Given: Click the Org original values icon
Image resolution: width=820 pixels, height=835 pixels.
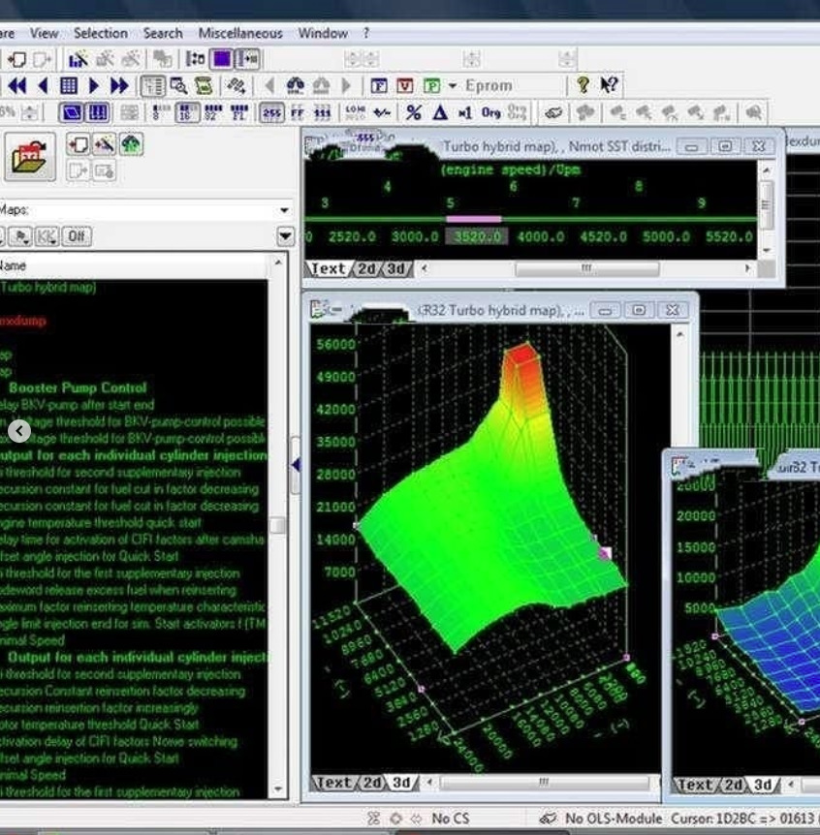Looking at the screenshot, I should 490,113.
